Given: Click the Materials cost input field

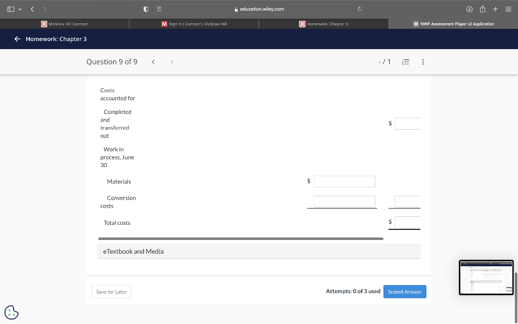Looking at the screenshot, I should point(344,182).
